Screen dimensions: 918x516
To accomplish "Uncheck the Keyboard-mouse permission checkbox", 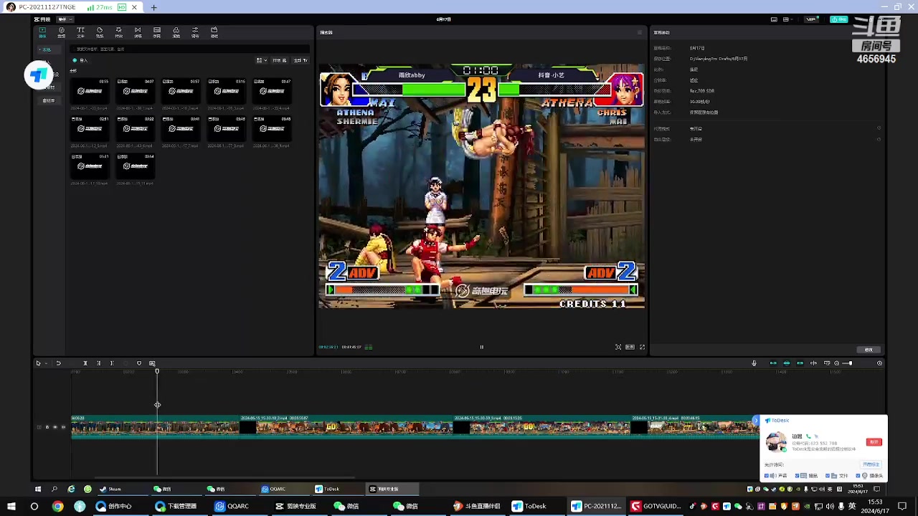I will click(x=798, y=476).
